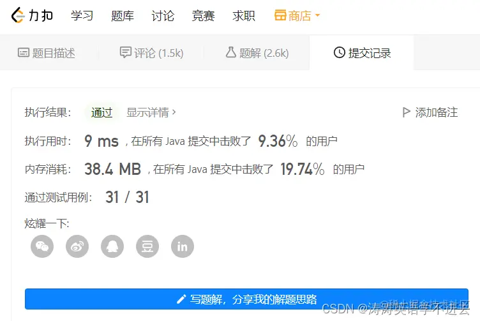This screenshot has height=321, width=480.
Task: Click the 19.74% memory percentile
Action: tap(303, 169)
